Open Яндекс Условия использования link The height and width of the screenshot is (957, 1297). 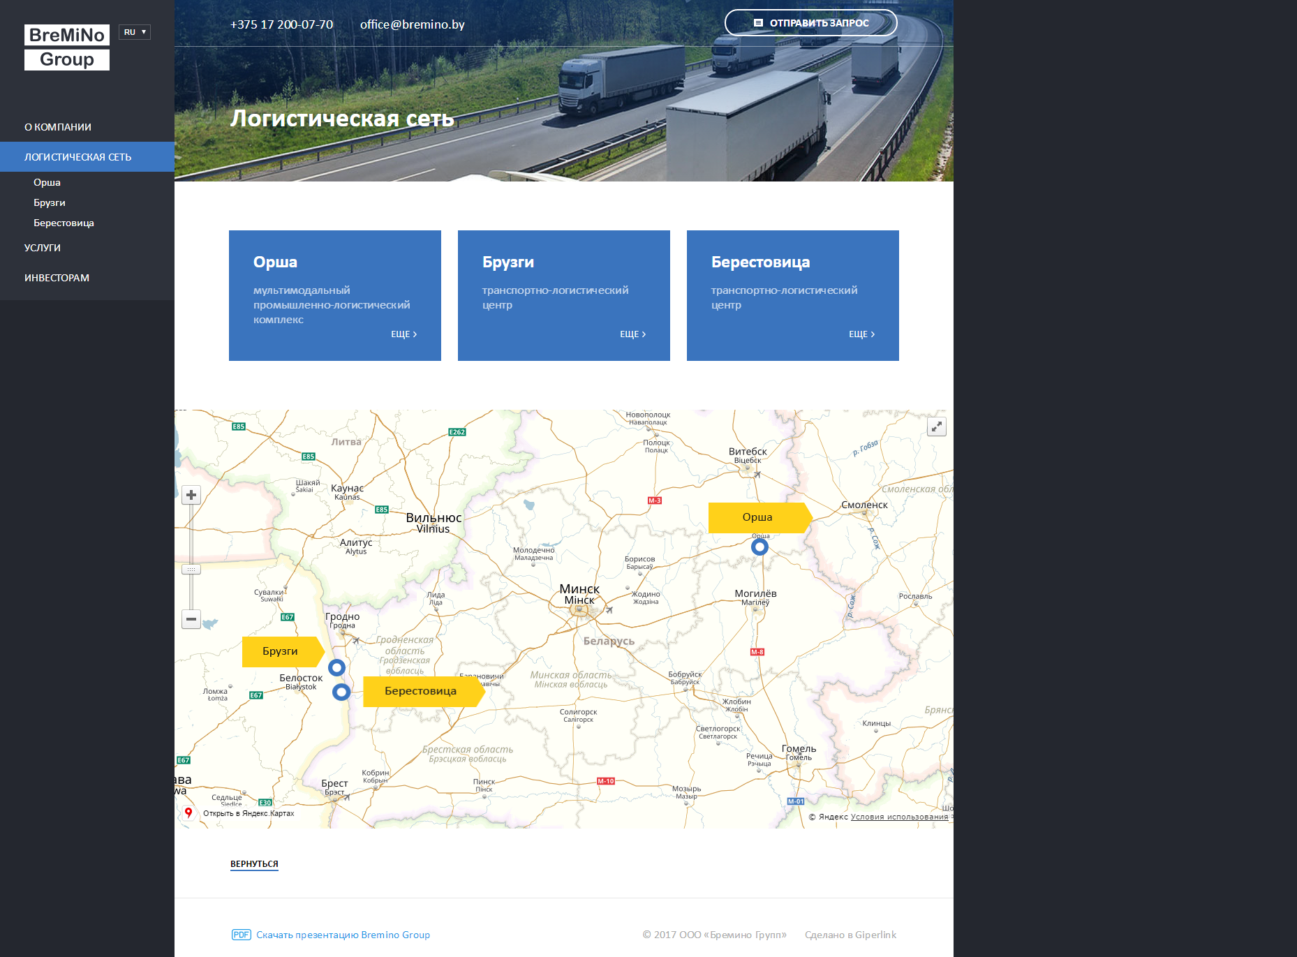(899, 817)
